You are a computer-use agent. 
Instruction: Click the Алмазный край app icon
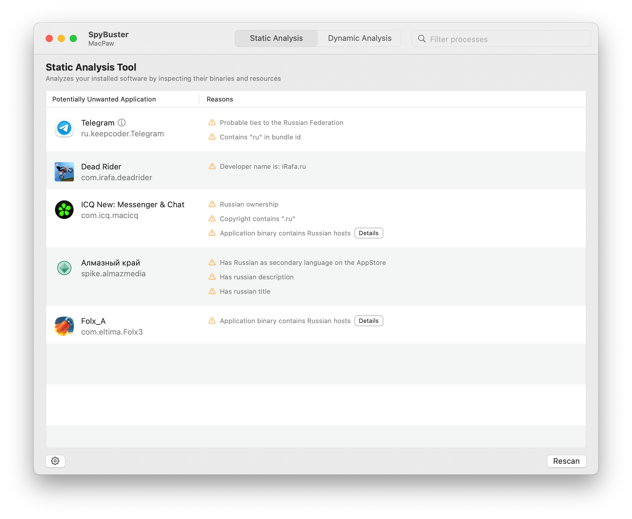point(64,268)
